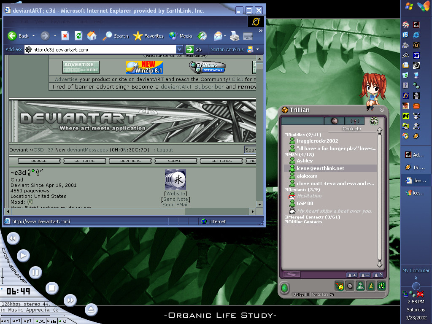Toggle shuffle in CornerAmp player
This screenshot has height=324, width=432.
pos(40,321)
